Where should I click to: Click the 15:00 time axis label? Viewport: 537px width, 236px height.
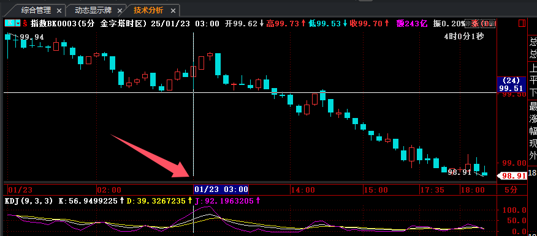click(x=376, y=190)
